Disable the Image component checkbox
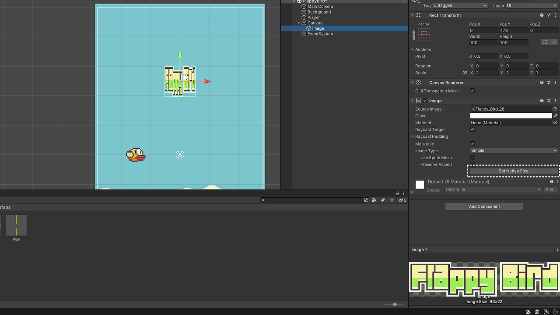Viewport: 560px width, 315px height. [425, 101]
